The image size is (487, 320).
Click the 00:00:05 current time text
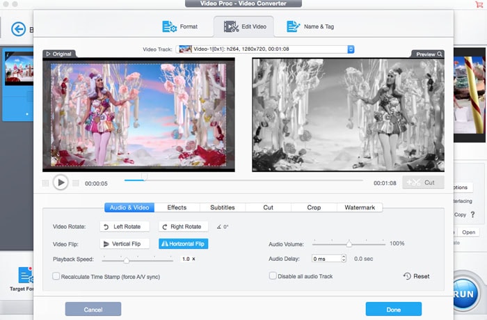96,184
